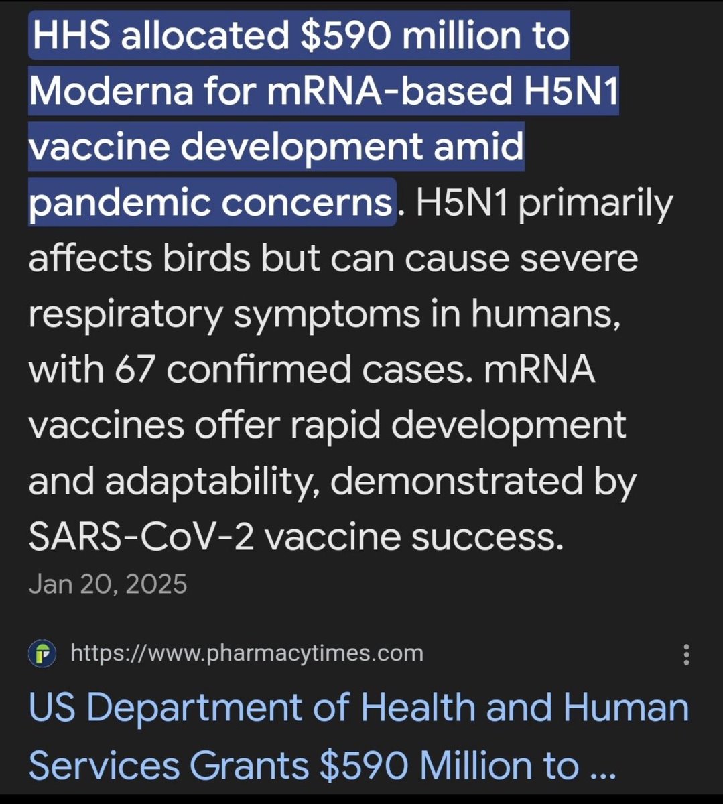
Task: Open the three-dot options menu for the result
Action: [x=686, y=654]
